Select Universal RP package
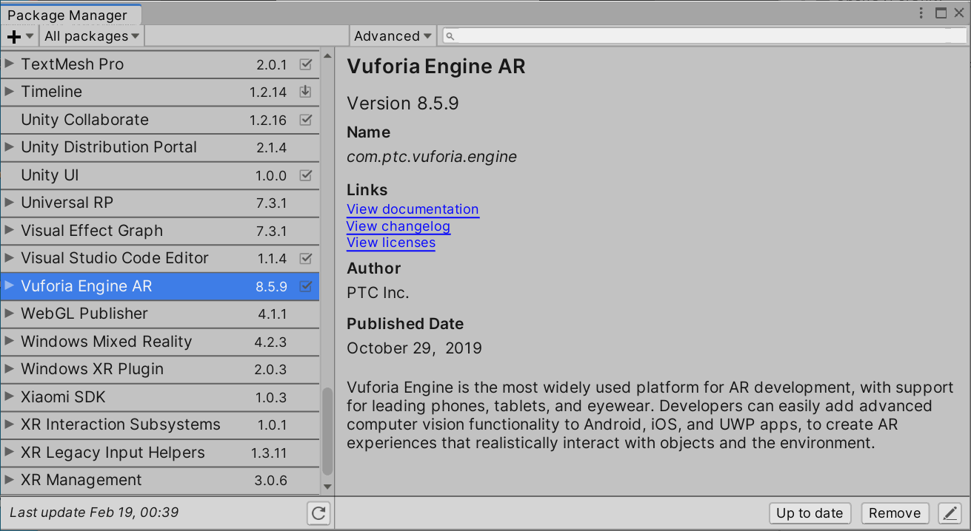 click(159, 203)
